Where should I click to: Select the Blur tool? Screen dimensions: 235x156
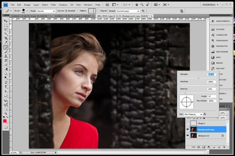click(6, 73)
